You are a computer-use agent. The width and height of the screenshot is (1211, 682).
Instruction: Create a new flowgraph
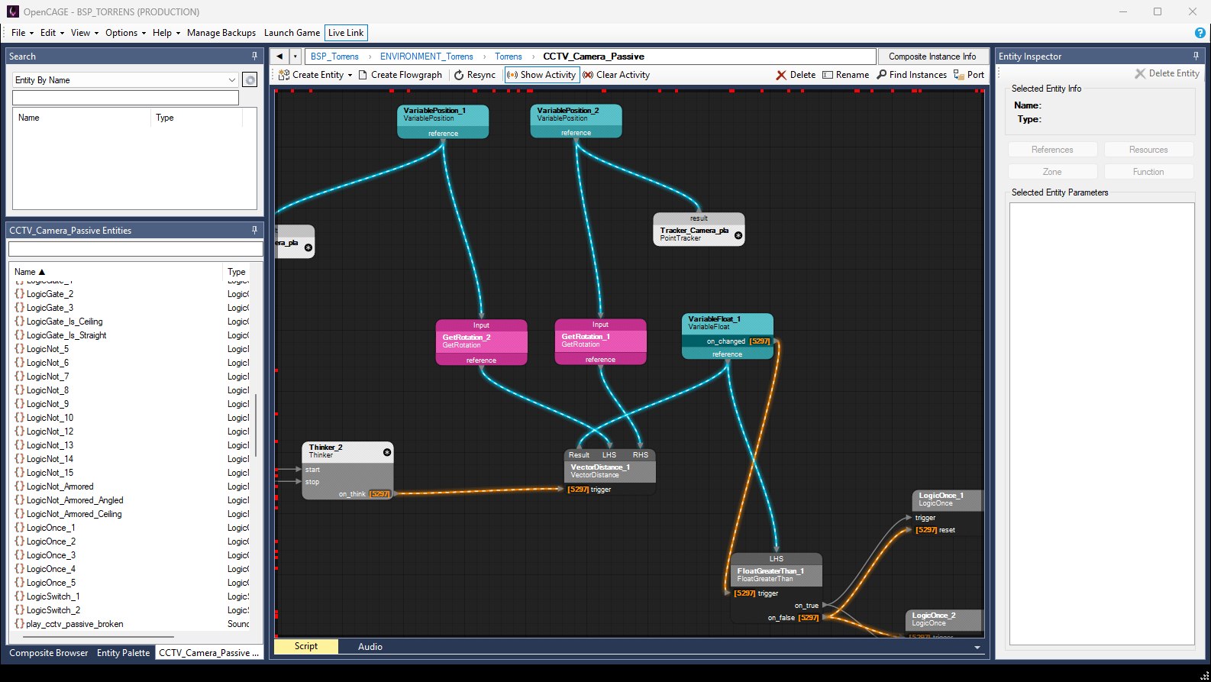[400, 75]
